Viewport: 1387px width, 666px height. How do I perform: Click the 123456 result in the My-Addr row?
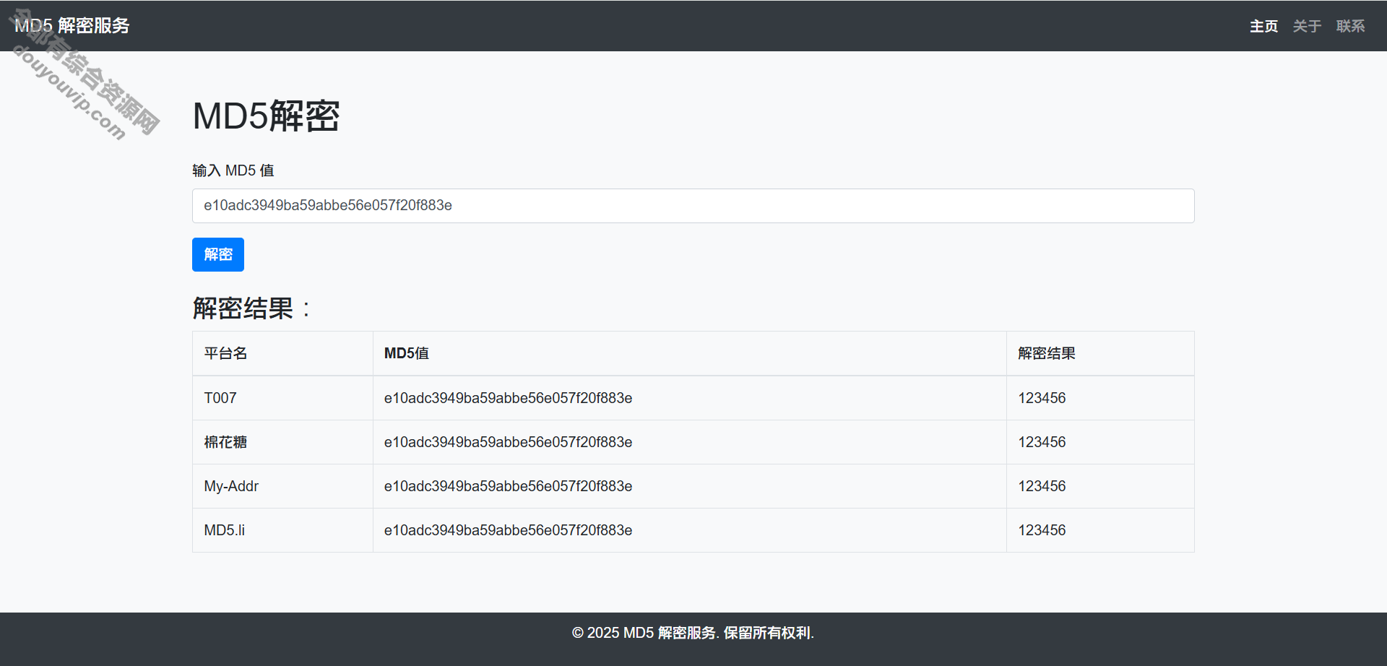(1042, 486)
